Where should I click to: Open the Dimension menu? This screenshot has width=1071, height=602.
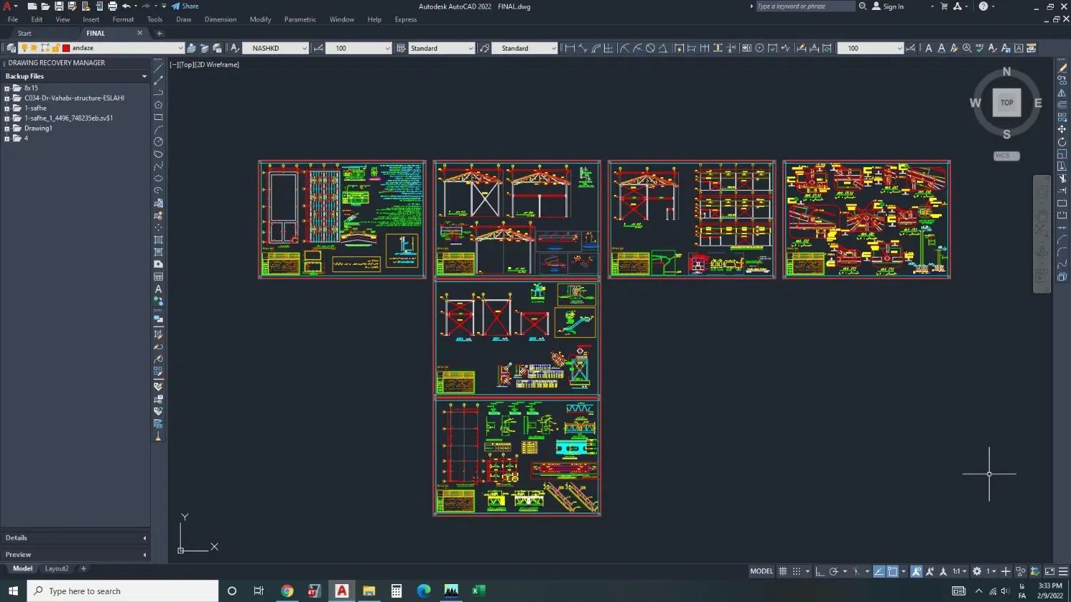(220, 19)
